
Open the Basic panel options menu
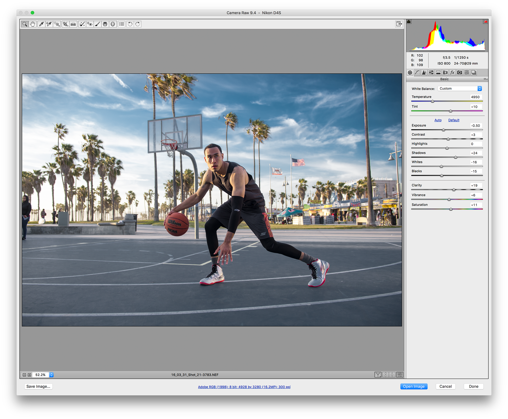click(485, 79)
